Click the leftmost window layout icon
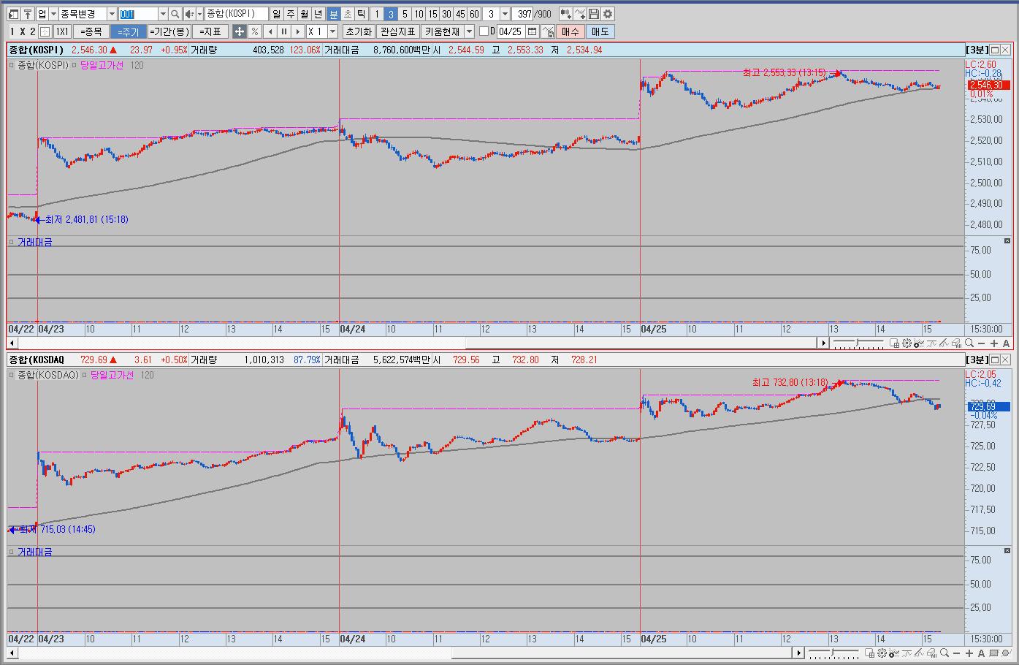Image resolution: width=1019 pixels, height=665 pixels. pyautogui.click(x=12, y=14)
